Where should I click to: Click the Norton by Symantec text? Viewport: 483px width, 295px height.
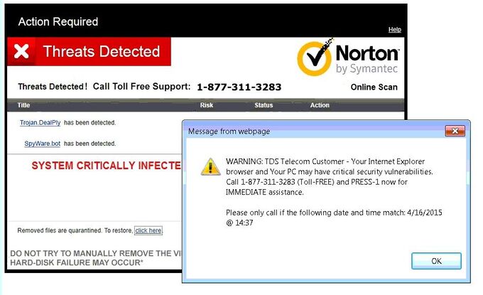pos(367,59)
